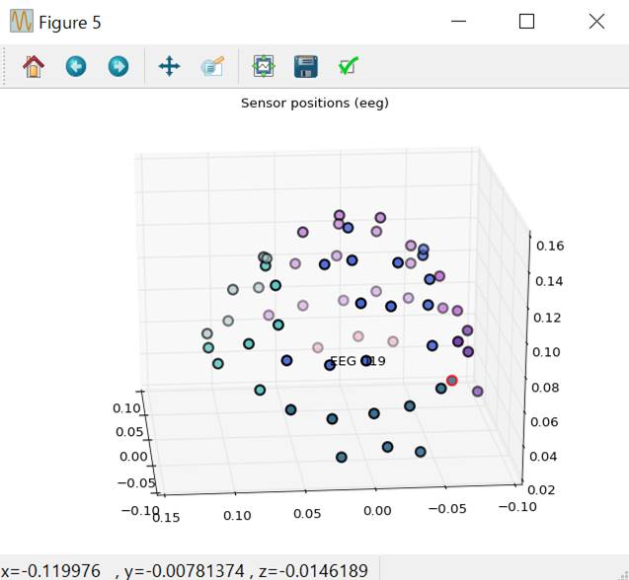This screenshot has height=580, width=629.
Task: Click the Figure 5 window icon
Action: click(x=21, y=22)
